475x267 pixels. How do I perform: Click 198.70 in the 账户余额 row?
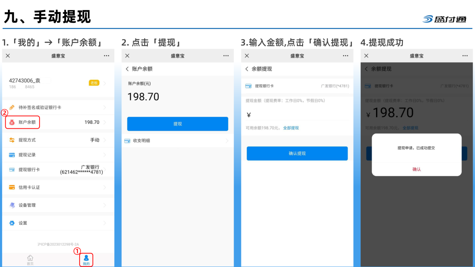[92, 122]
